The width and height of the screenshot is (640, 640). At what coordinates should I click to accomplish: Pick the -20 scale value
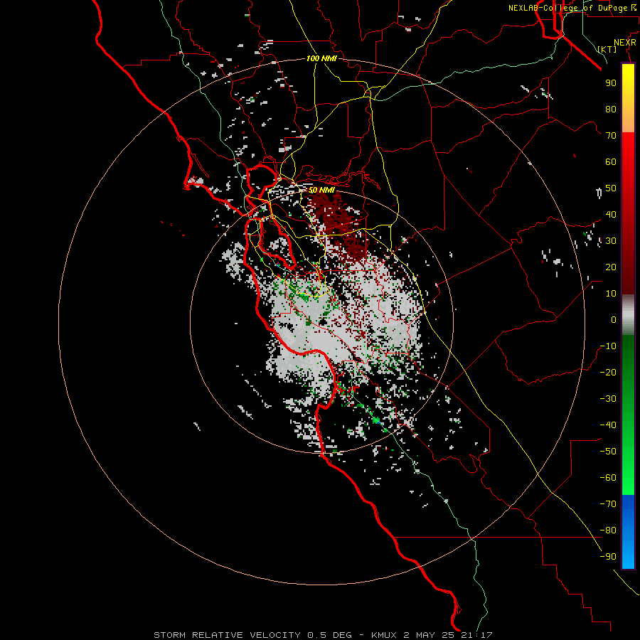click(x=608, y=372)
